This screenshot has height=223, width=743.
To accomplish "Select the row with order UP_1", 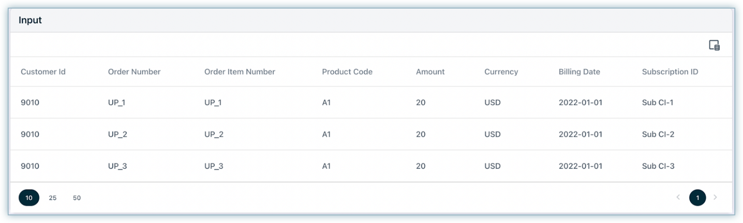I will (117, 102).
